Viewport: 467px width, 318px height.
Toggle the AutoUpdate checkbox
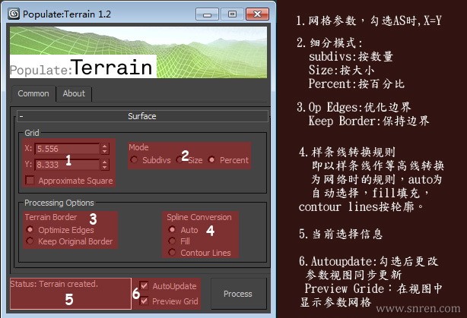(145, 285)
